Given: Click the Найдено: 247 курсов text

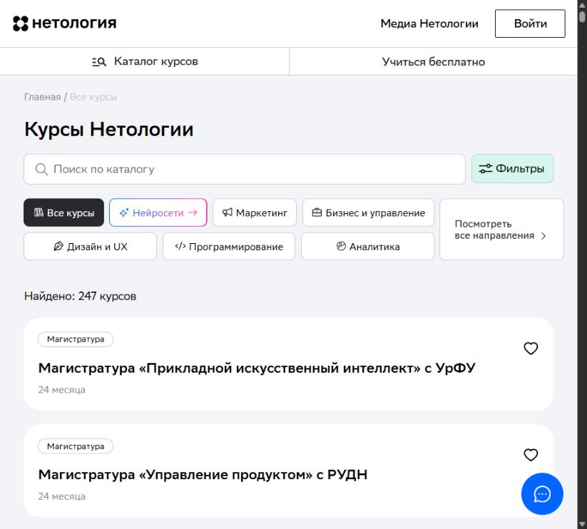Looking at the screenshot, I should coord(80,296).
